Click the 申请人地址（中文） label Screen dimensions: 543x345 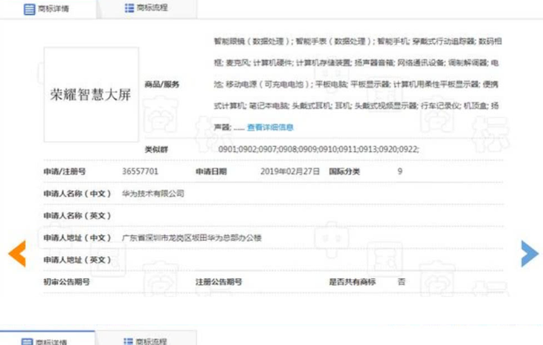[77, 238]
